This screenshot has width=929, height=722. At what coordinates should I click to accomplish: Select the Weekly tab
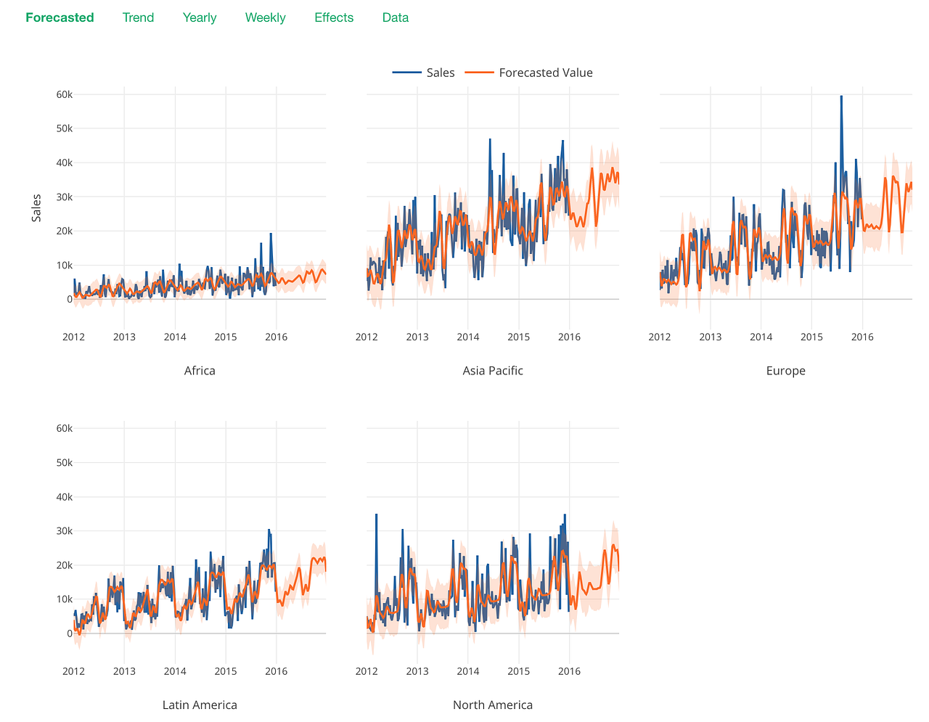pos(265,17)
